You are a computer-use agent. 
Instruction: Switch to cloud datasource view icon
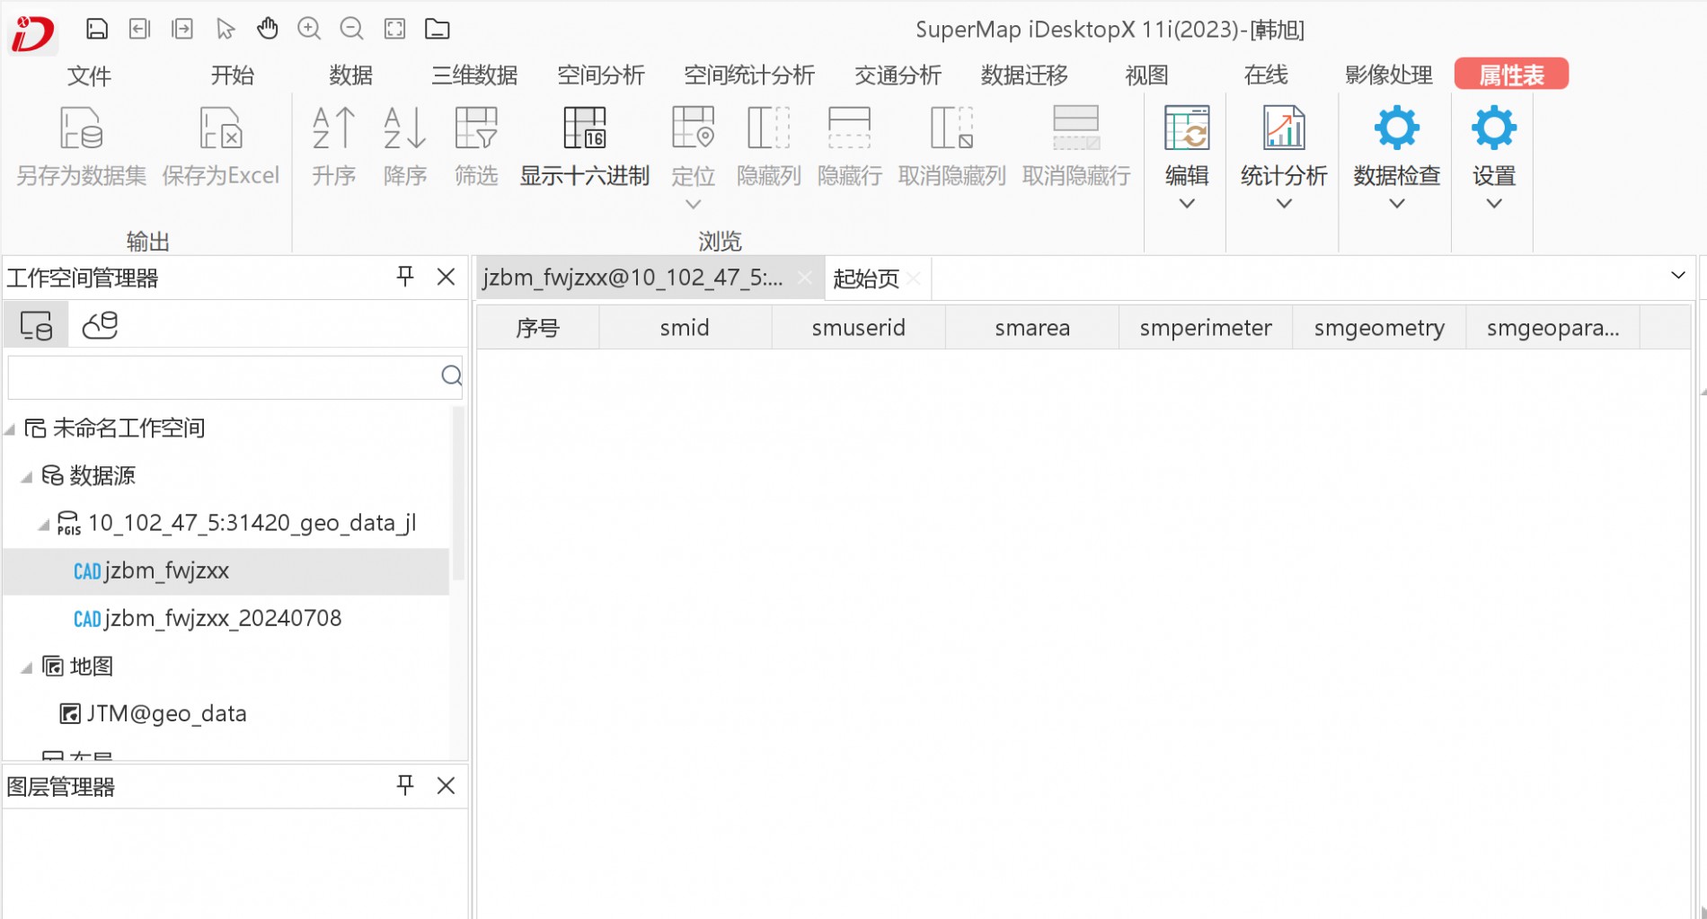pyautogui.click(x=100, y=325)
